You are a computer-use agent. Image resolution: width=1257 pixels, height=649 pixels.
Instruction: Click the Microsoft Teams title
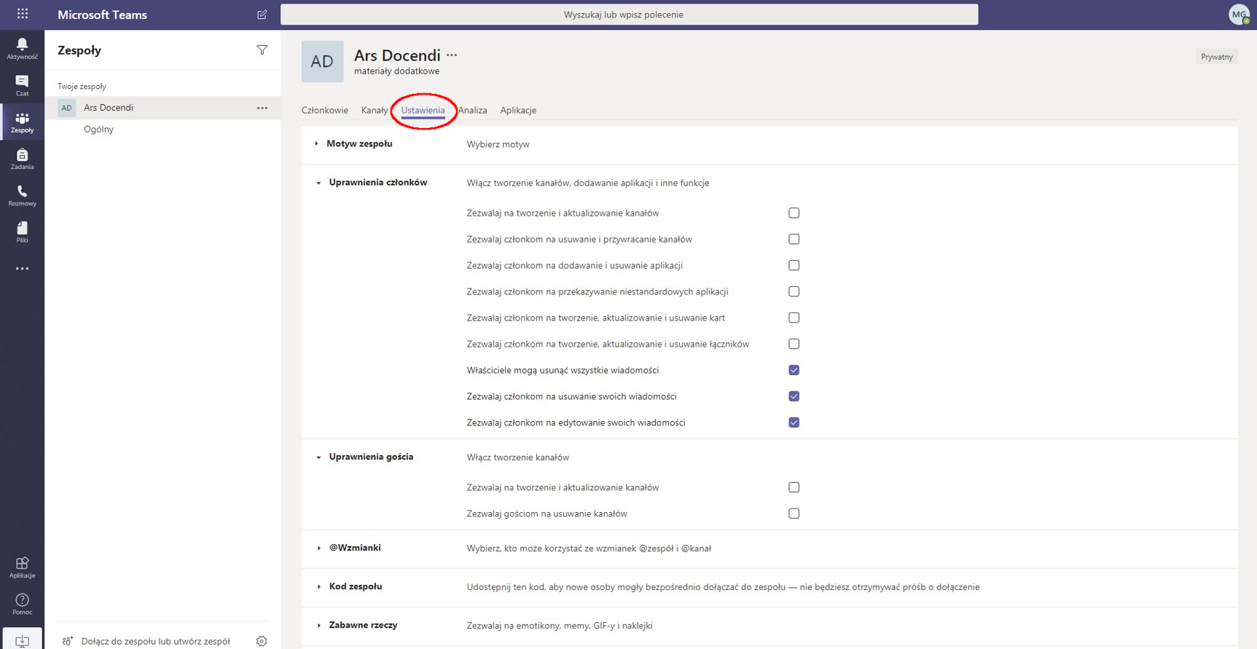pyautogui.click(x=102, y=15)
